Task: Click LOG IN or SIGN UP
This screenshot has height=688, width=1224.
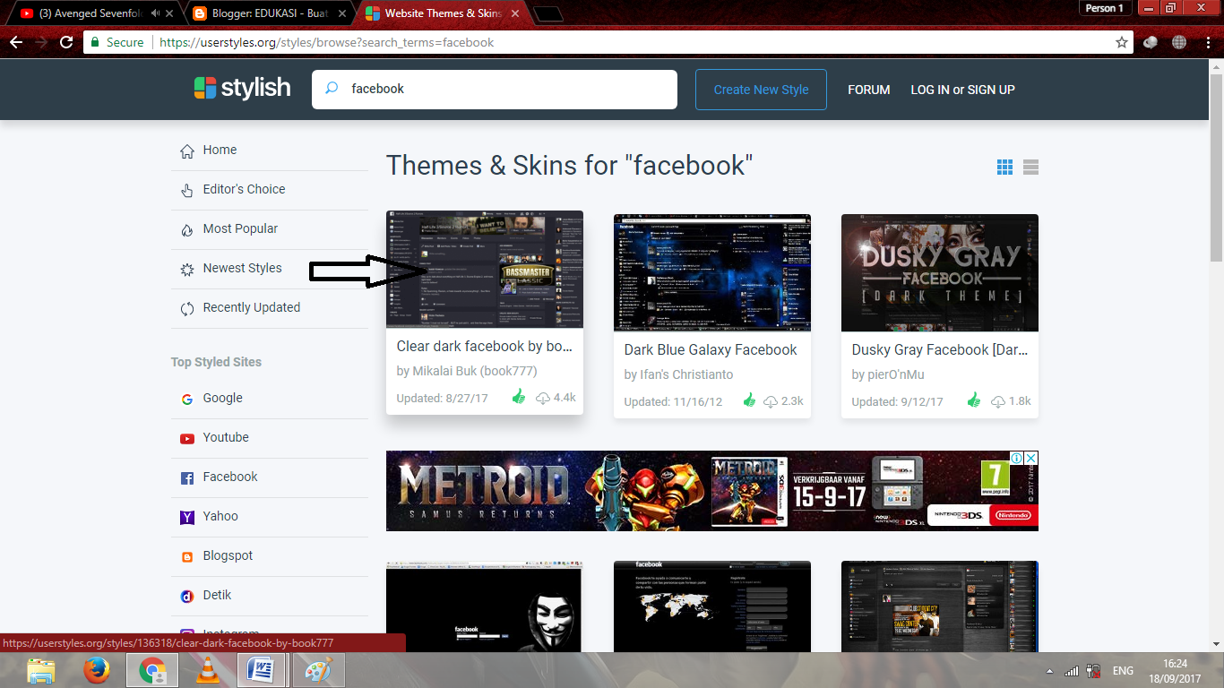Action: pyautogui.click(x=962, y=90)
